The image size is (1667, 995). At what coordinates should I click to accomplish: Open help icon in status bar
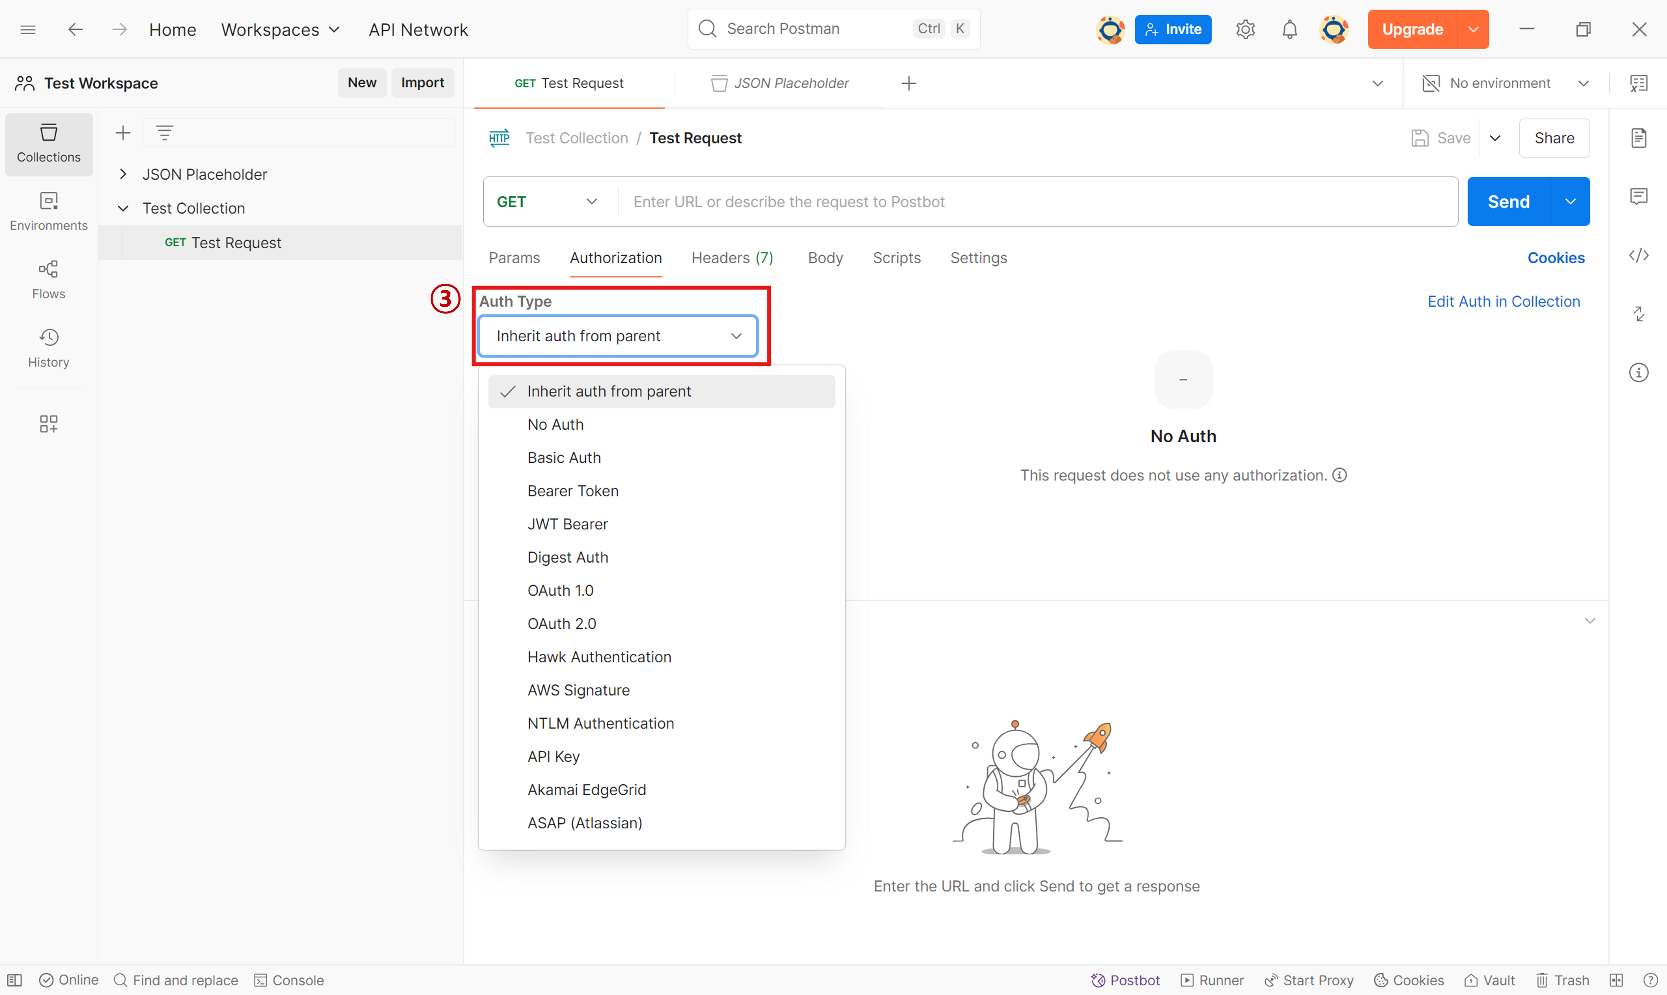(x=1650, y=980)
